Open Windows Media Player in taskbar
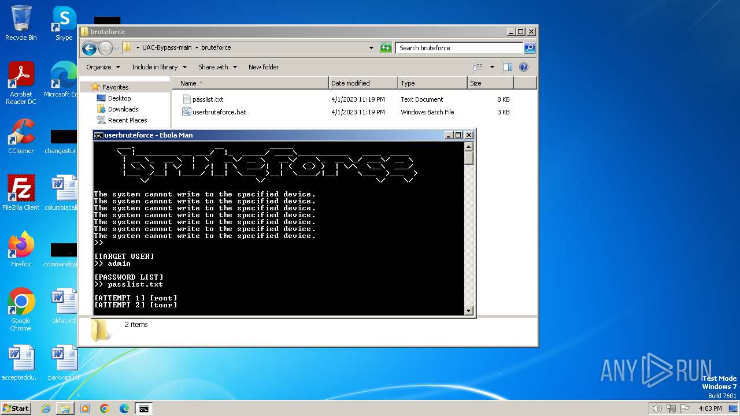 pos(85,408)
